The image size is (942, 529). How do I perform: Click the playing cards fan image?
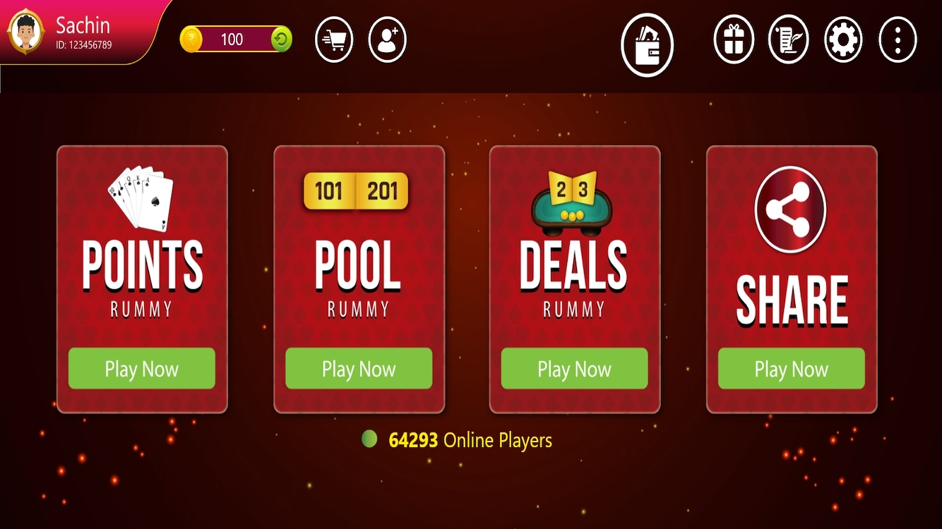(141, 199)
